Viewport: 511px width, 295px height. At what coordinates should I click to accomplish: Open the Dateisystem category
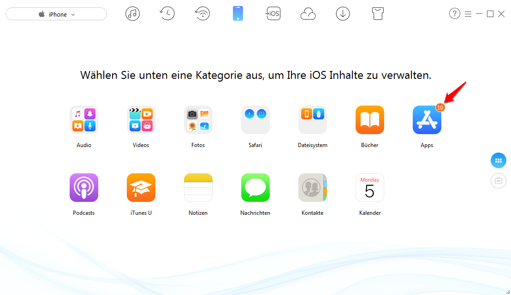tap(312, 119)
